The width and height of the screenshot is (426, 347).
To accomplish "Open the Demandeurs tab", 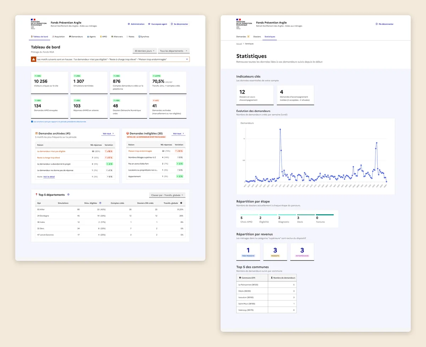I will pyautogui.click(x=76, y=37).
